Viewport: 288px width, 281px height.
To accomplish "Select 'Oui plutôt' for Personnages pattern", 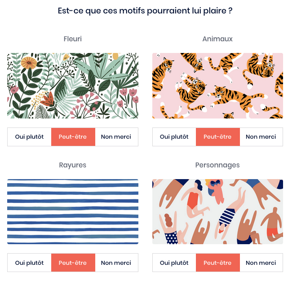I will point(174,263).
